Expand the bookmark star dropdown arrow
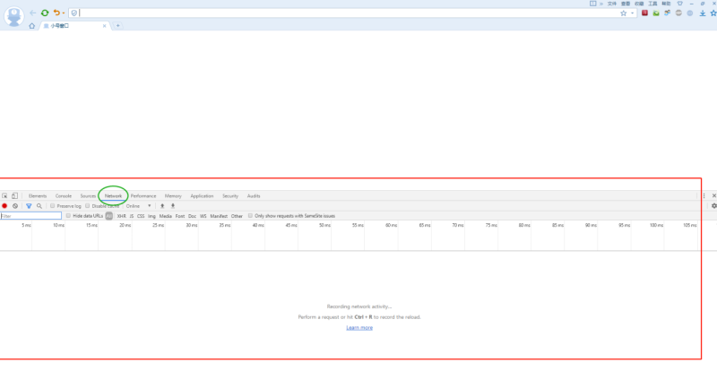 pyautogui.click(x=633, y=13)
